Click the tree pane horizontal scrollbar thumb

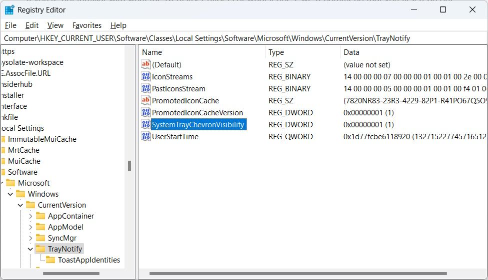[x=71, y=274]
